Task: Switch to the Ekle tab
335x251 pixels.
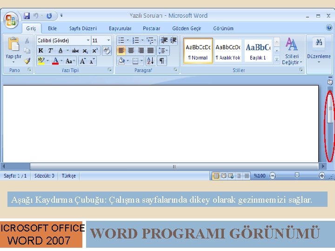Action: point(52,28)
